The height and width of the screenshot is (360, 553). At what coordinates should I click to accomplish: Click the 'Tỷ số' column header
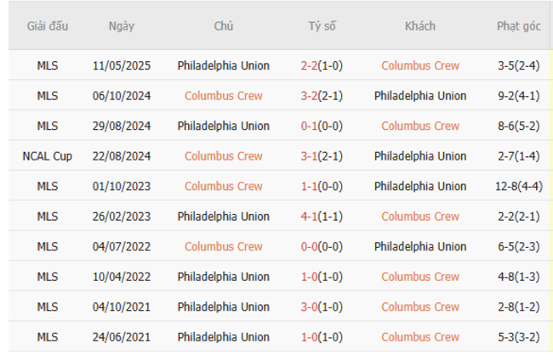[322, 26]
